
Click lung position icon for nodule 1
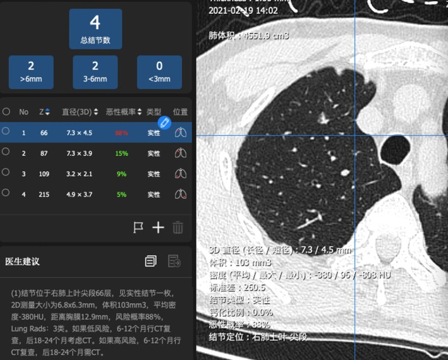pos(181,133)
